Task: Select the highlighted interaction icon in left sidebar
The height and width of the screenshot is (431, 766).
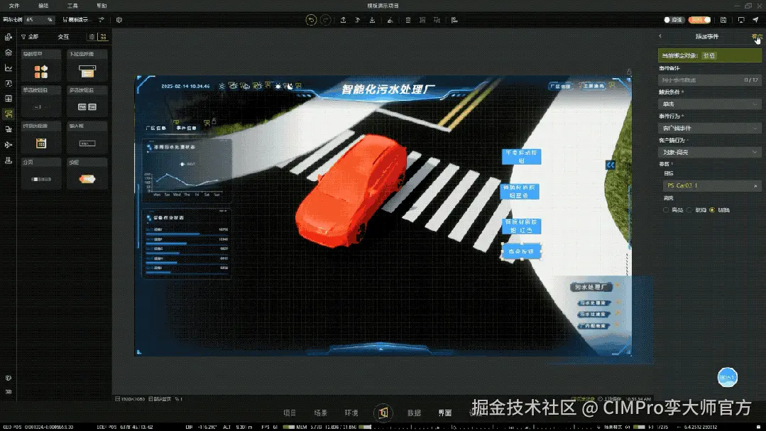Action: coord(9,114)
